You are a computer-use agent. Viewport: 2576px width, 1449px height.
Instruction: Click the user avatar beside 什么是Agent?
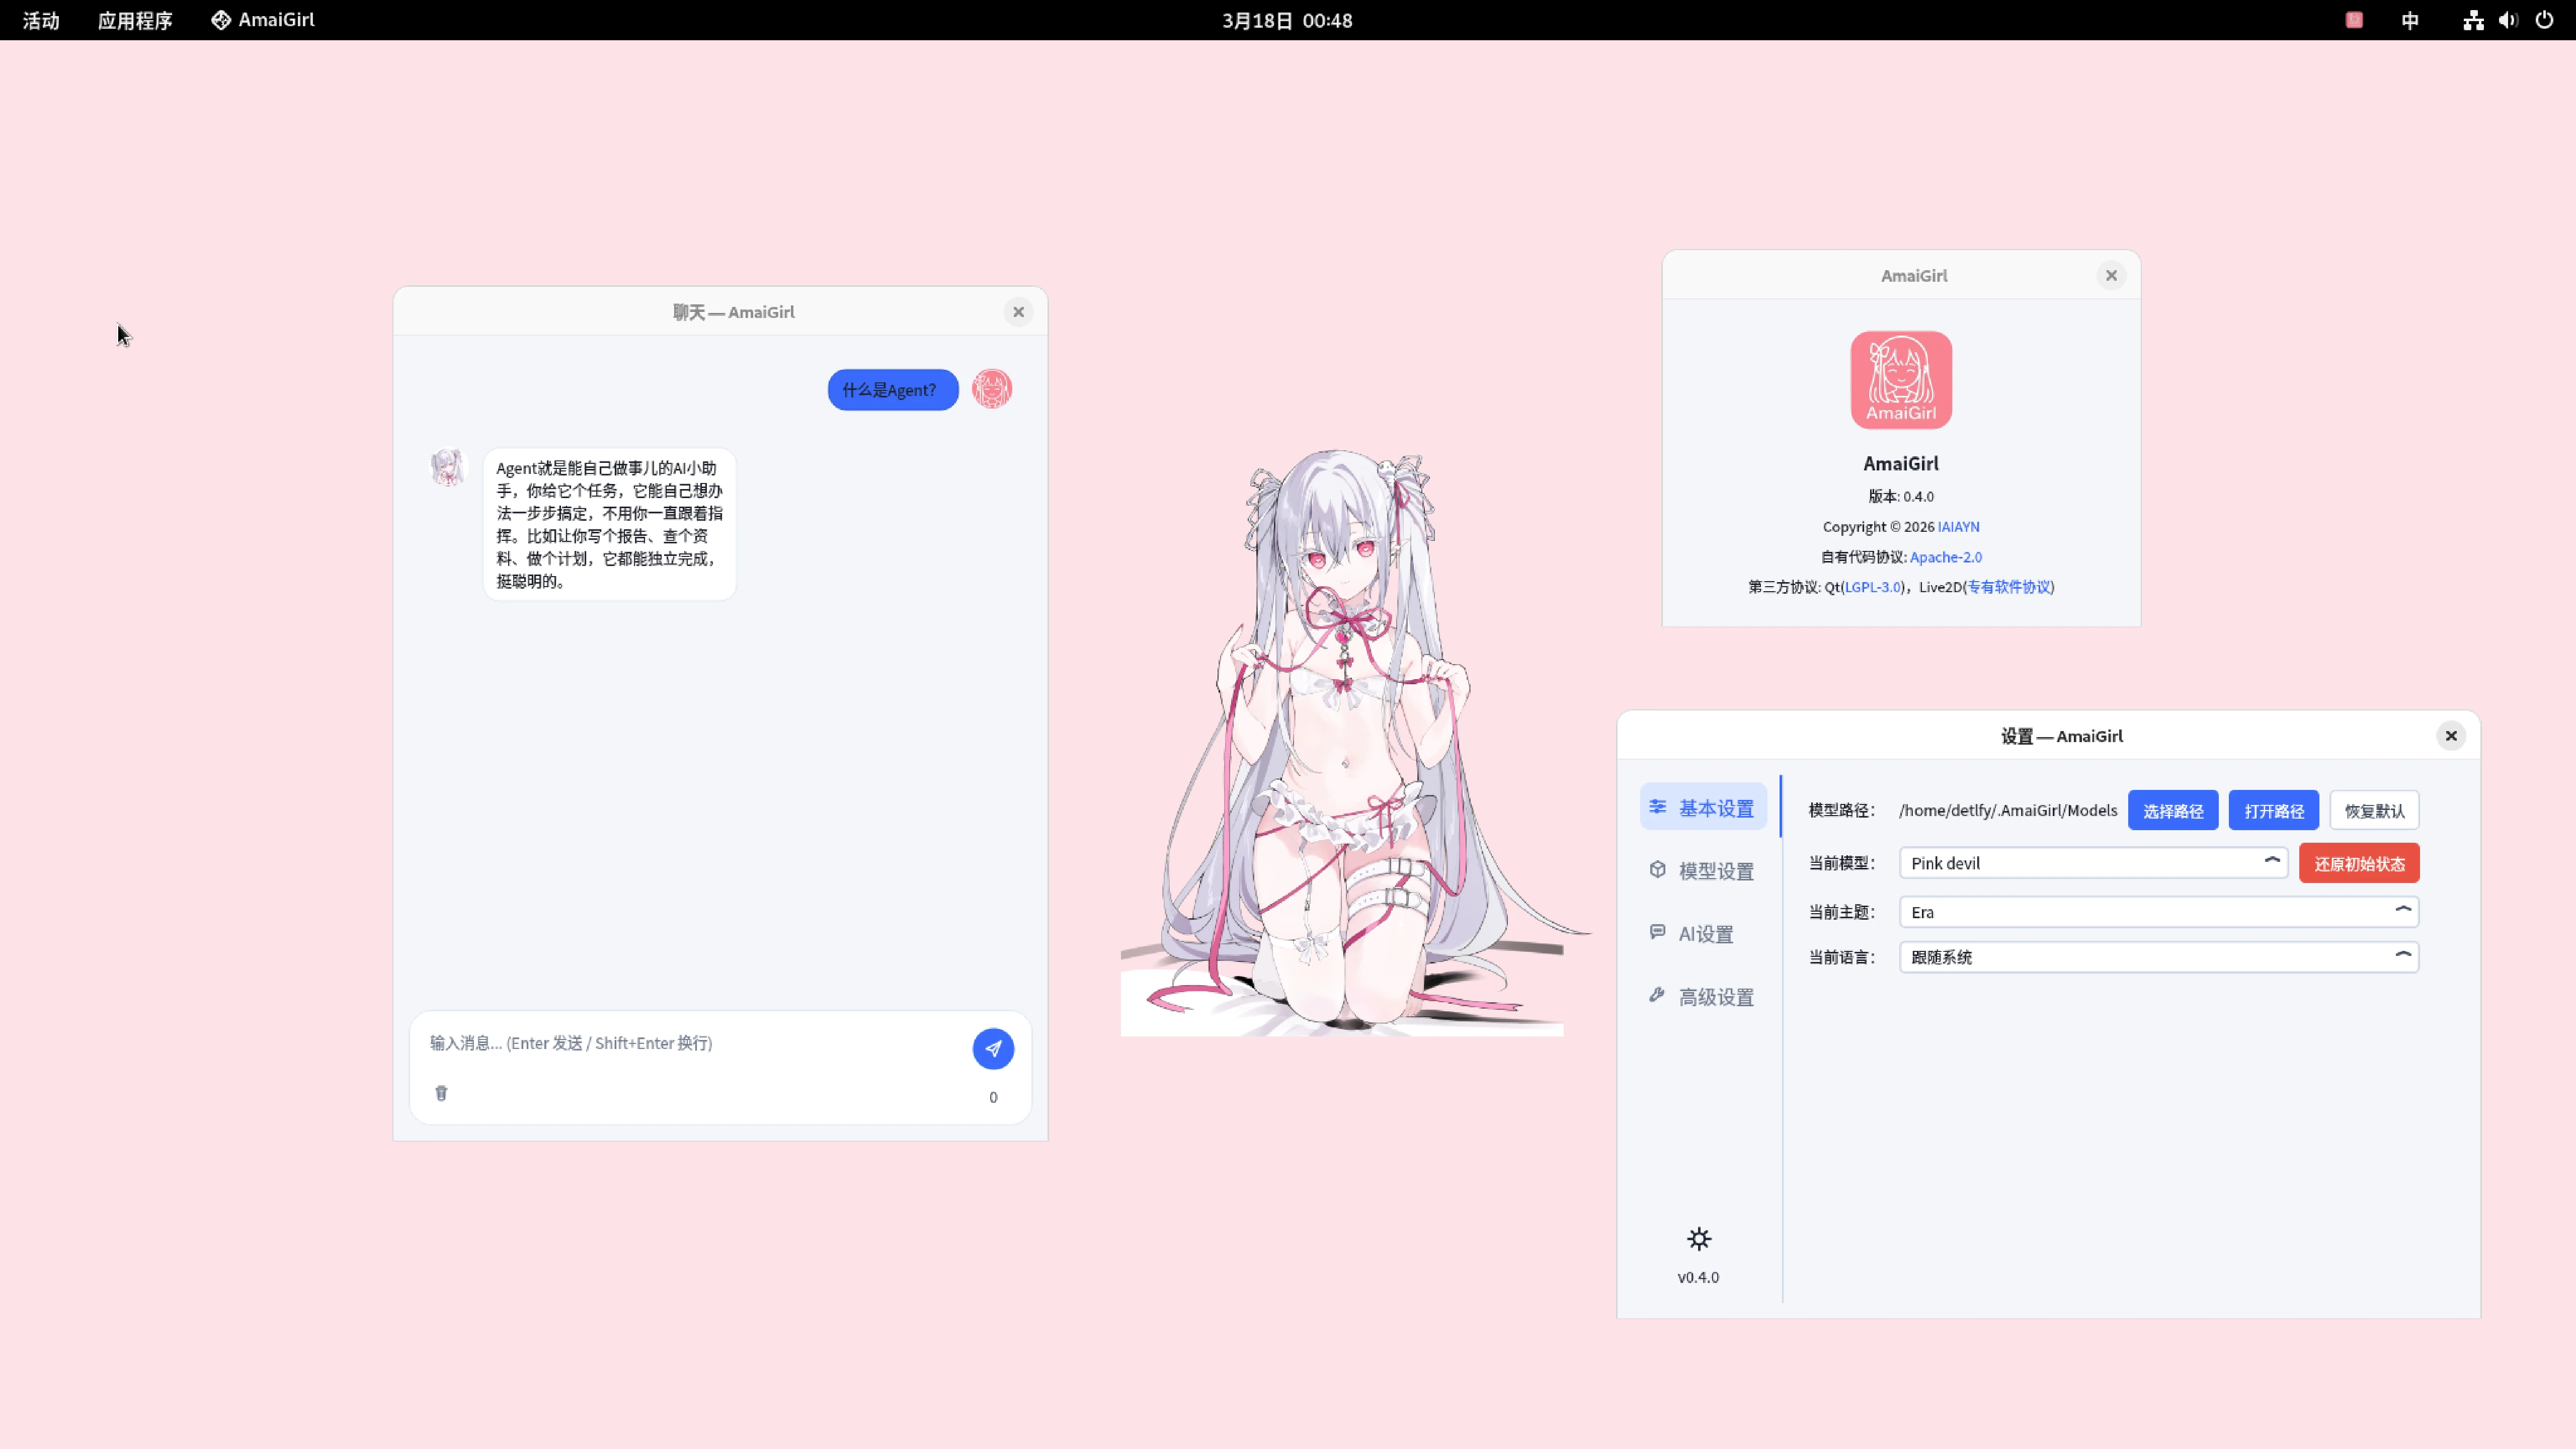click(992, 389)
